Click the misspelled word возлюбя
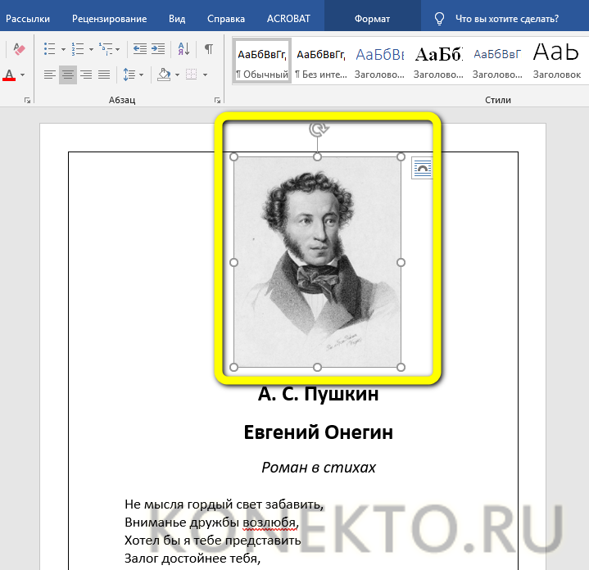Screen dimensions: 589x570 tap(270, 522)
